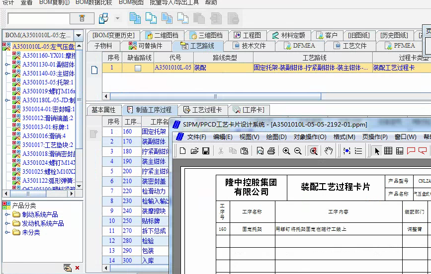Viewport: 431px width, 274px height.
Task: Expand the 制动系统产品 folder node
Action: point(7,214)
